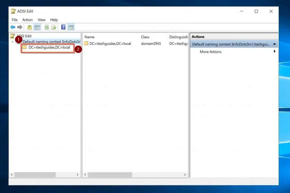Open the Help menu

click(54, 20)
